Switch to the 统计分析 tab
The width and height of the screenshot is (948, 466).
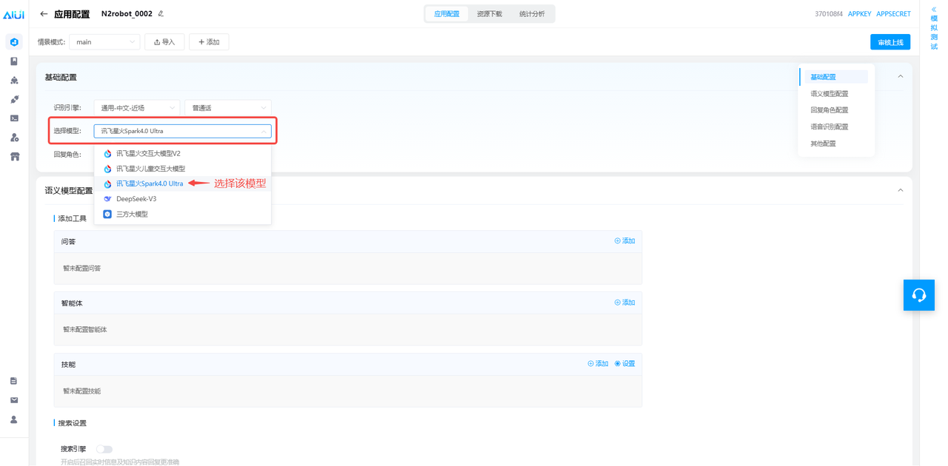tap(532, 14)
